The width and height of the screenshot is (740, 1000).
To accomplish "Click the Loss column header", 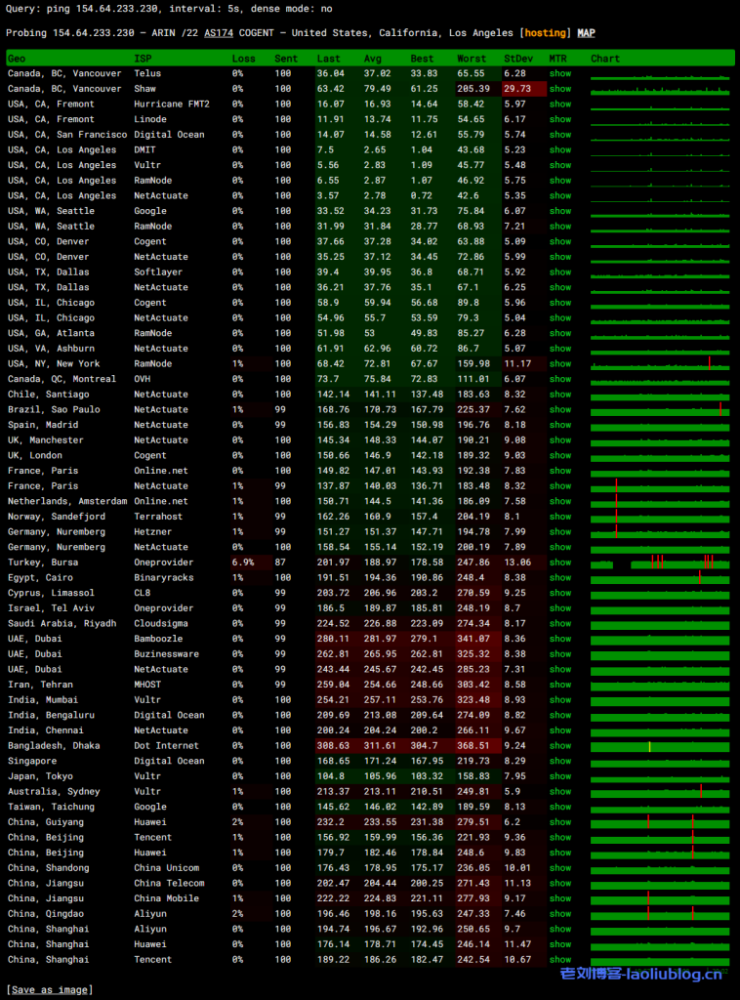I will [x=243, y=59].
